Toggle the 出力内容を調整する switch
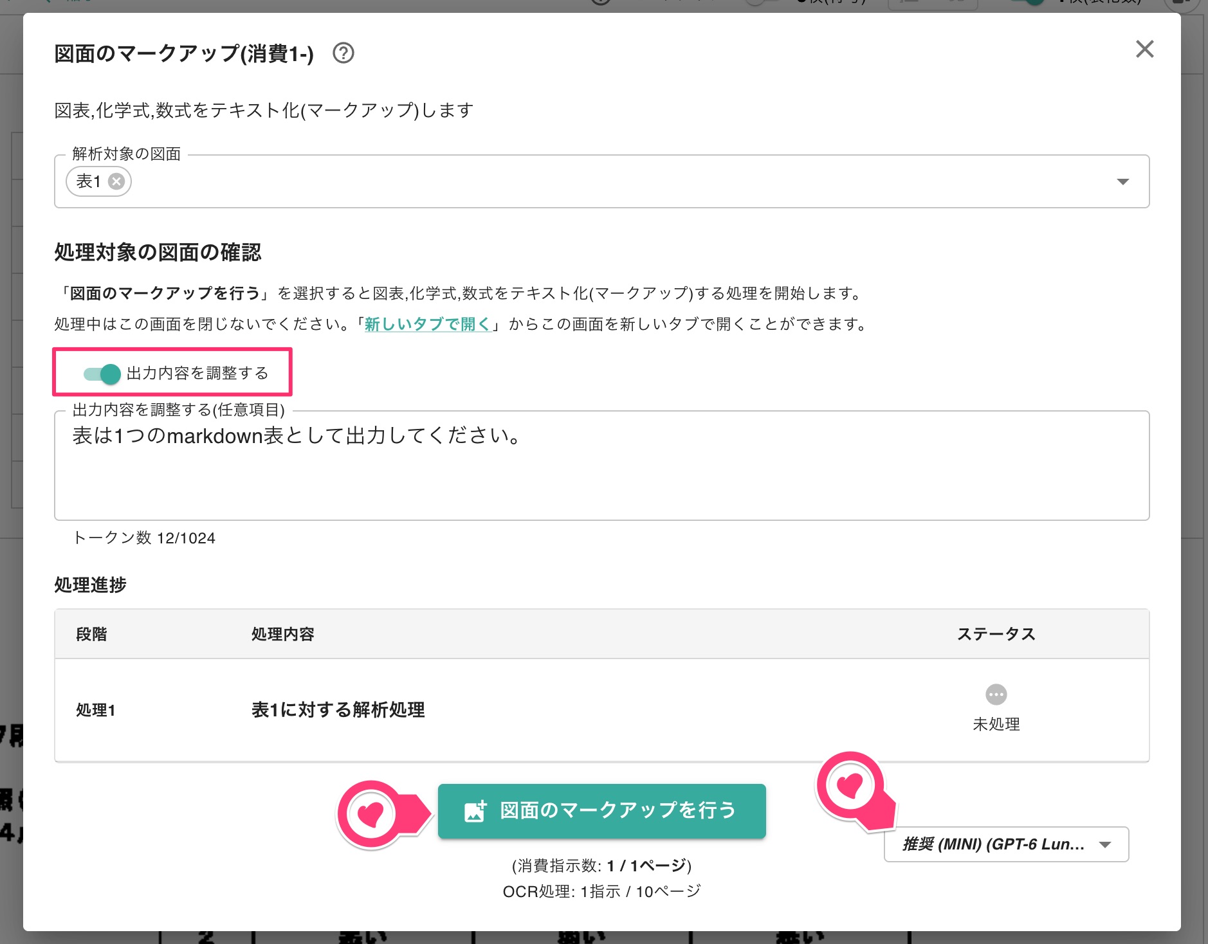 pyautogui.click(x=102, y=374)
